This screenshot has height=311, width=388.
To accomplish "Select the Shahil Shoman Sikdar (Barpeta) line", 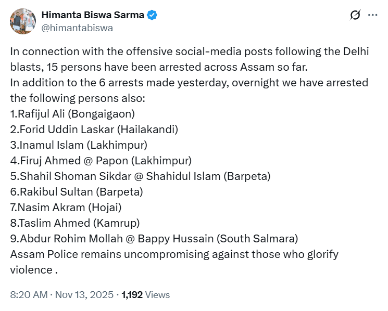I will [x=140, y=176].
